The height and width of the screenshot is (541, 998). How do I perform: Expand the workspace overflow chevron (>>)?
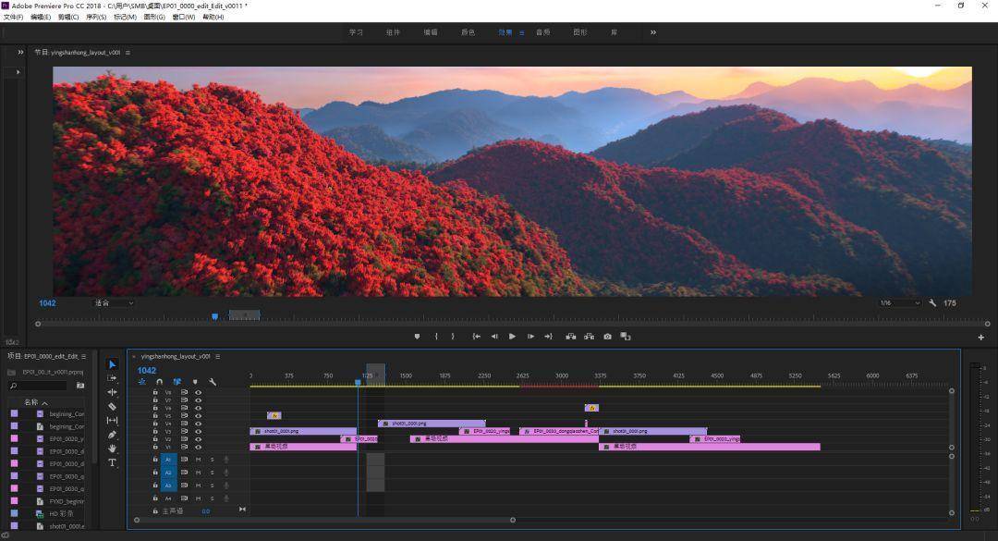click(652, 32)
